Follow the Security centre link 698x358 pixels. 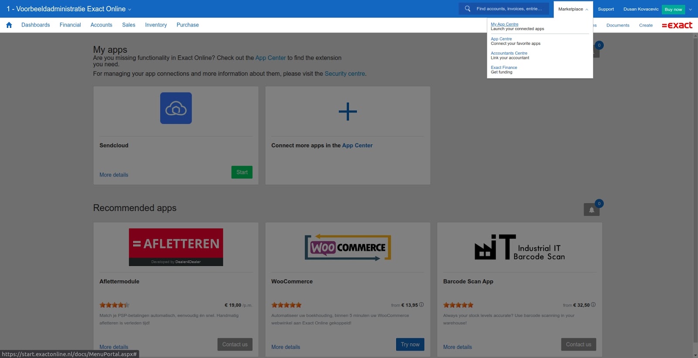[345, 74]
